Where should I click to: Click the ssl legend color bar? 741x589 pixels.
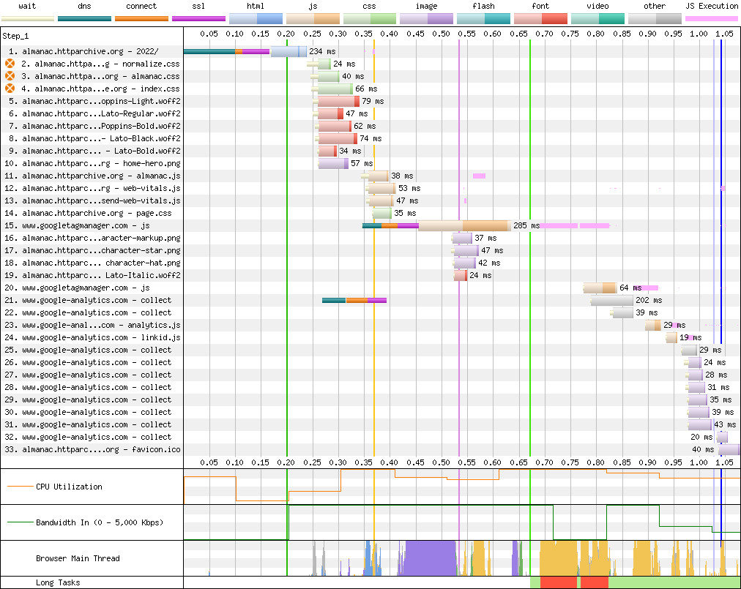click(x=198, y=18)
